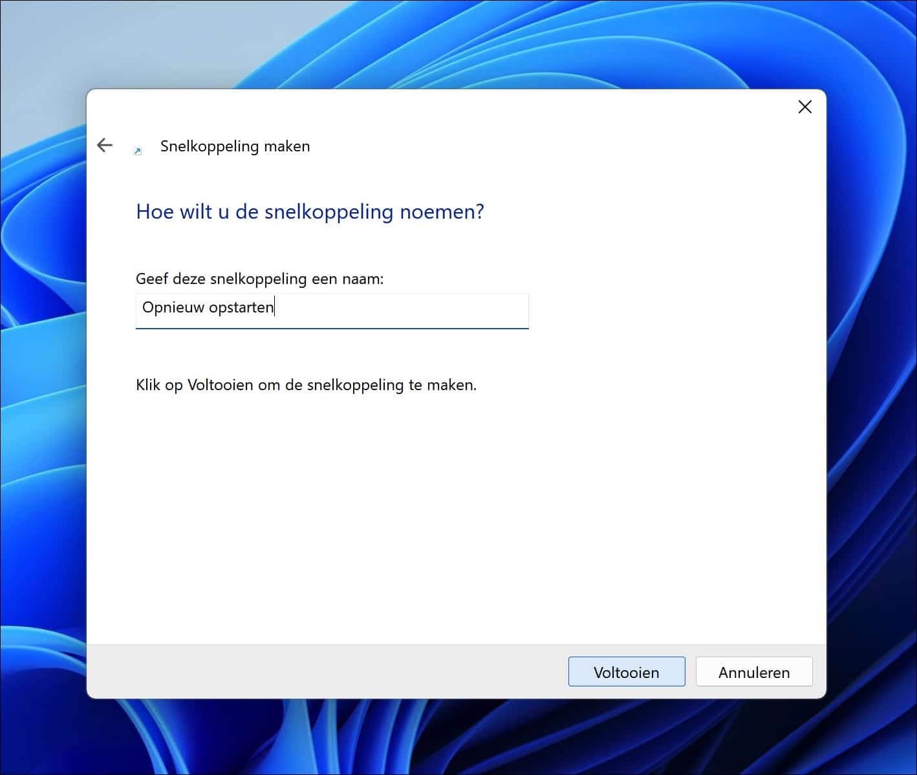Click the blue heading 'Hoe wilt u de snelkoppeling noemen?'

click(x=309, y=212)
